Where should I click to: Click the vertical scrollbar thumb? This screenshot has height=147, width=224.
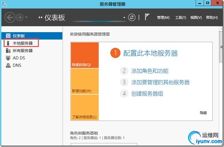pyautogui.click(x=221, y=47)
